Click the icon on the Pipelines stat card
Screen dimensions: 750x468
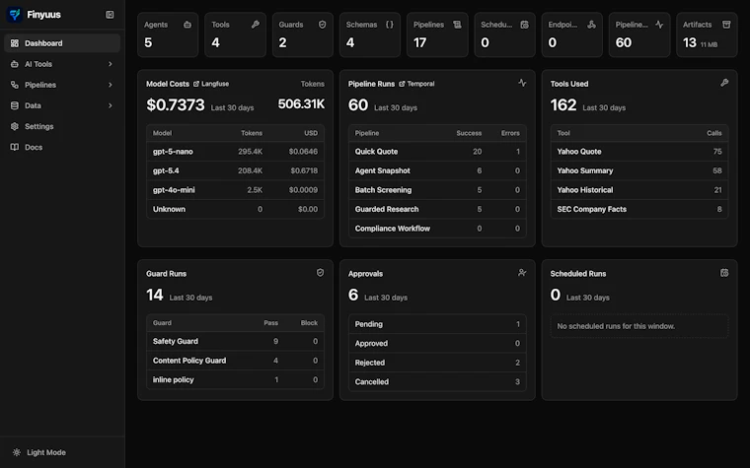(x=457, y=25)
